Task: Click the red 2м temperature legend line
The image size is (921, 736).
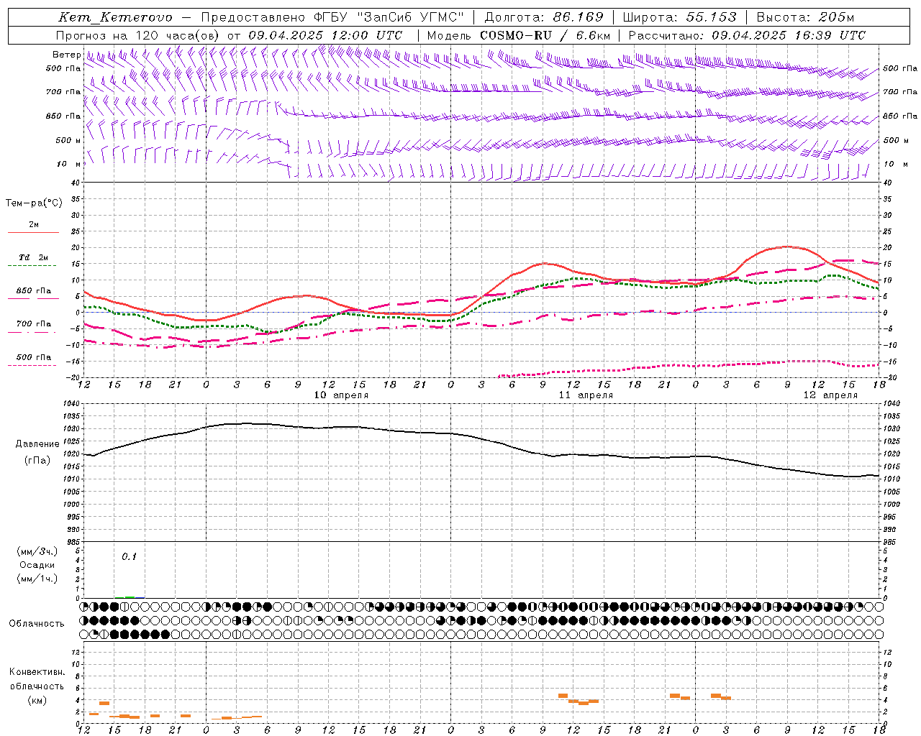Action: click(33, 233)
